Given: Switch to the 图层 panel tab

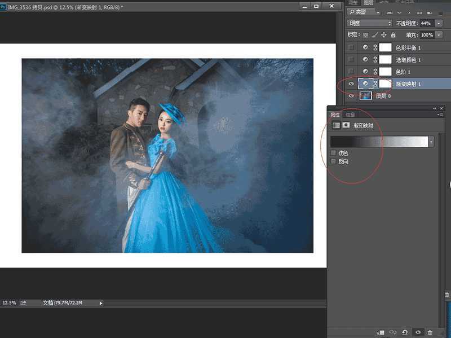Looking at the screenshot, I should [x=368, y=2].
